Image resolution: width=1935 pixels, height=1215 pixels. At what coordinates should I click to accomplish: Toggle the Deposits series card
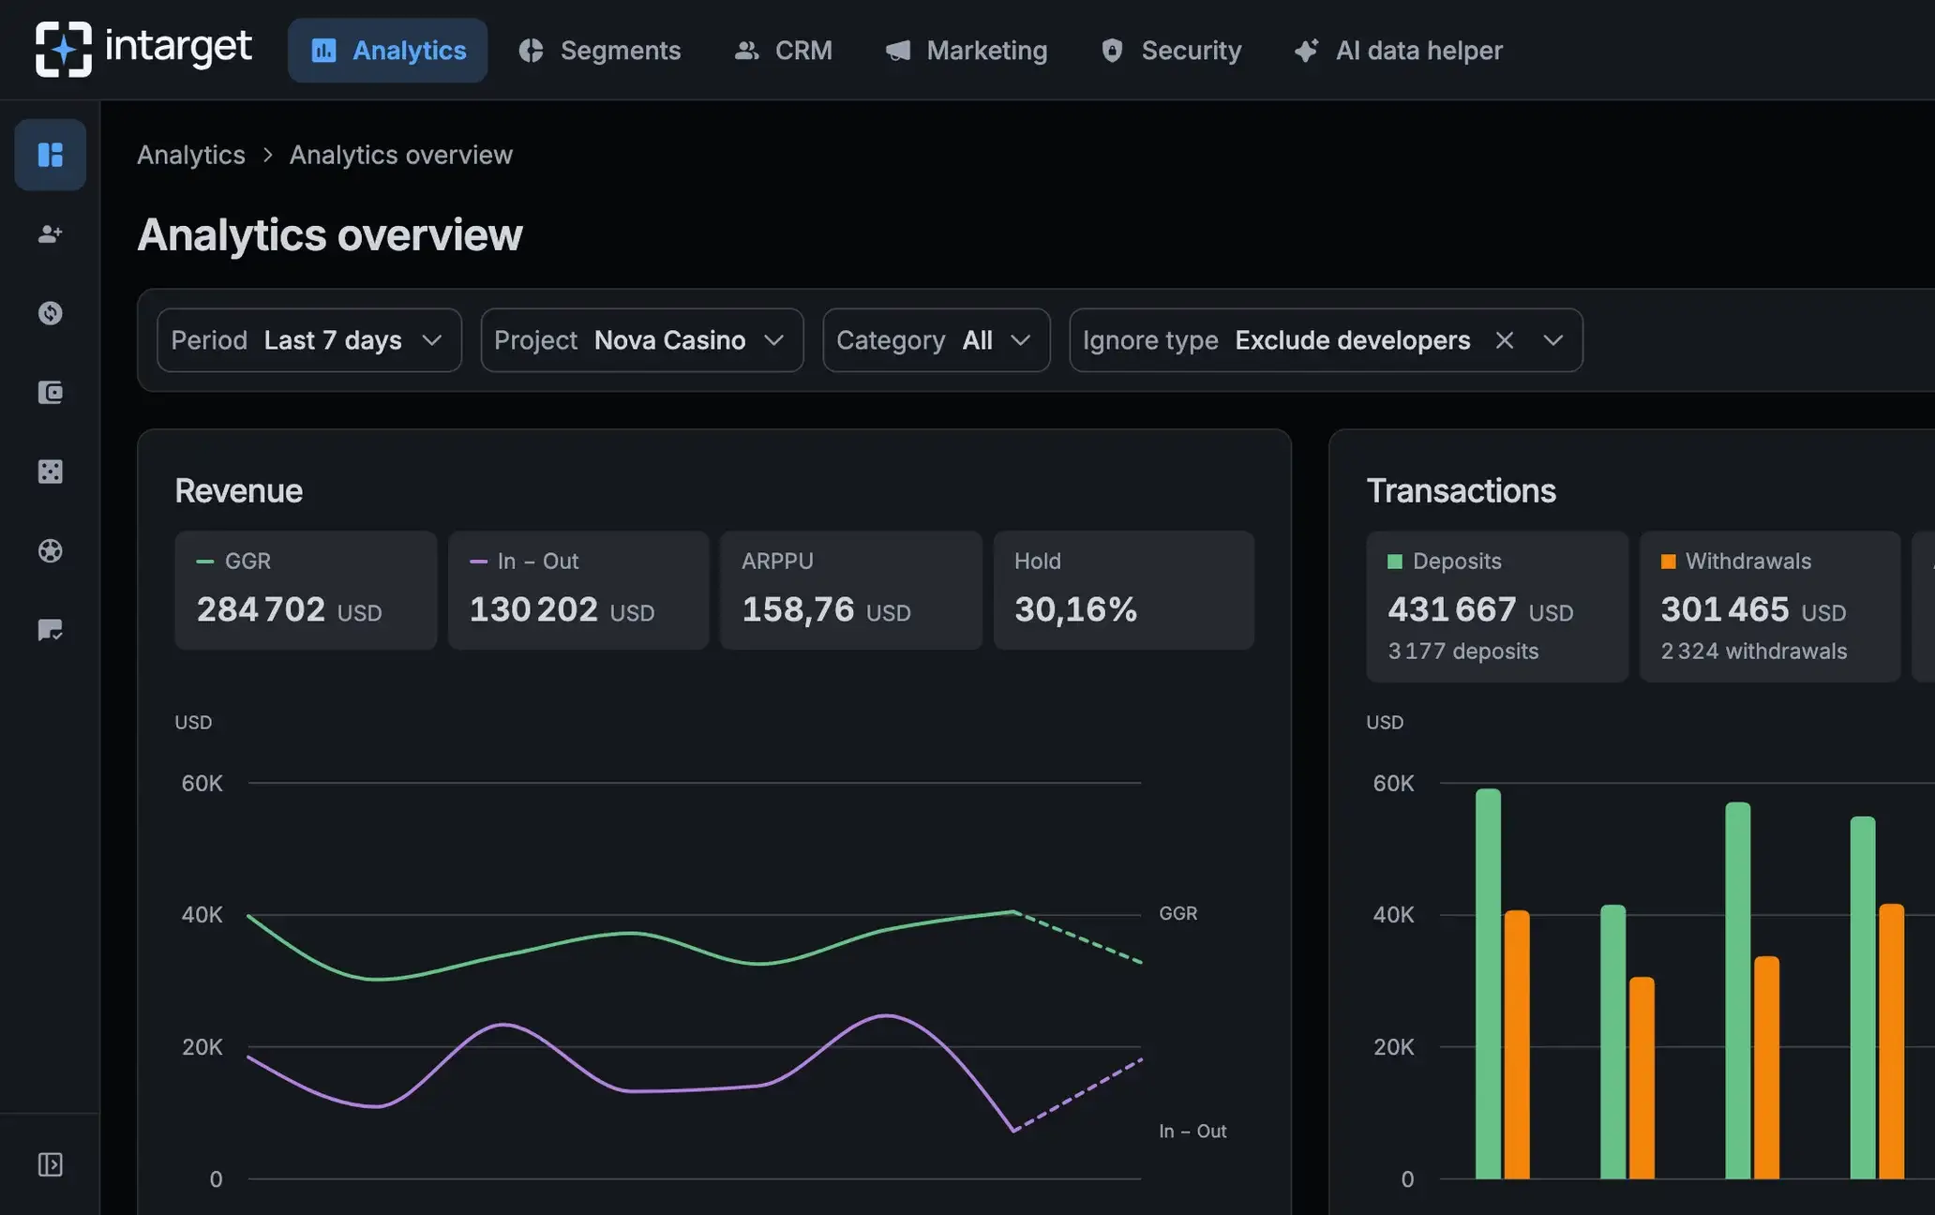point(1497,607)
